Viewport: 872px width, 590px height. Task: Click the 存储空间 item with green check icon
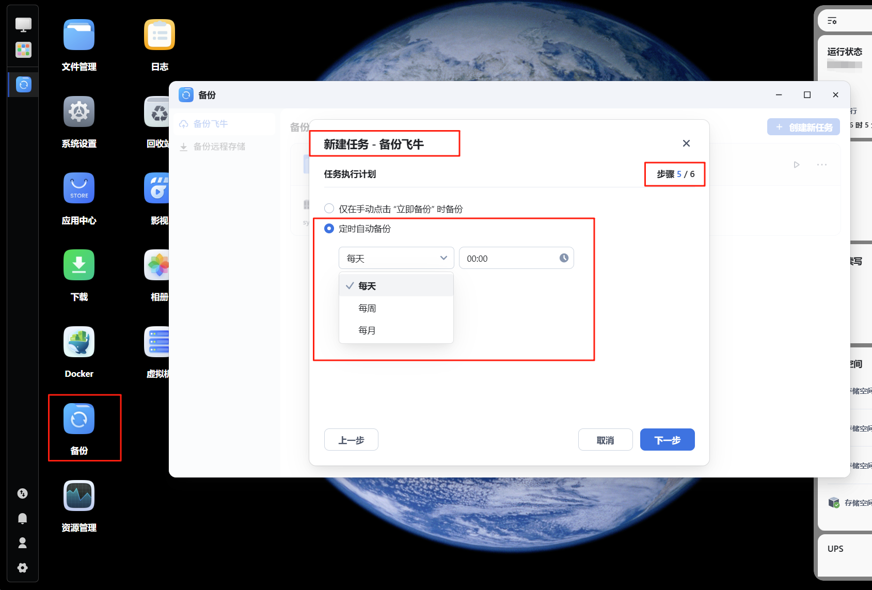850,503
